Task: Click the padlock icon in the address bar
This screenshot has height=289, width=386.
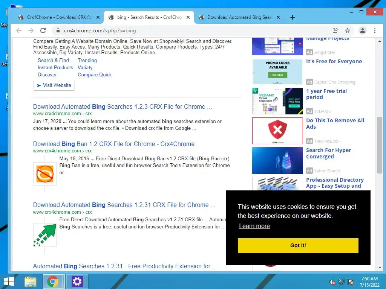Action: click(58, 30)
